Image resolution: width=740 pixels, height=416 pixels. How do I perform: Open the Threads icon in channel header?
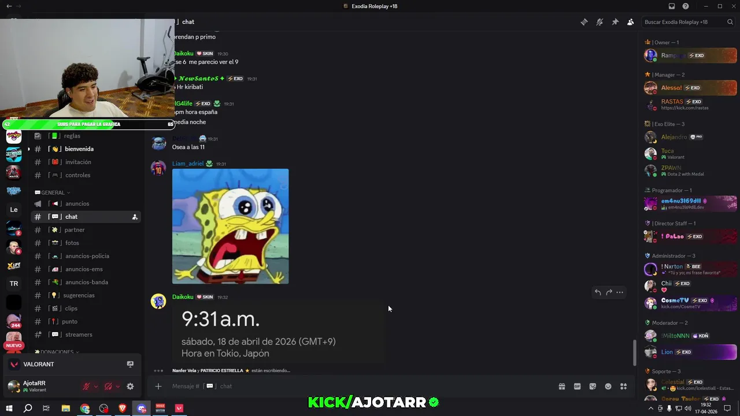click(584, 22)
